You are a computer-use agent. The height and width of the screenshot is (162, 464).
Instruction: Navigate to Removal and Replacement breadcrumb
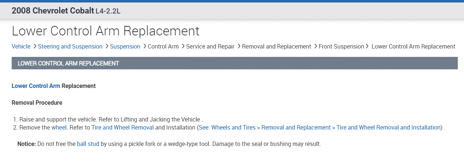tap(276, 47)
